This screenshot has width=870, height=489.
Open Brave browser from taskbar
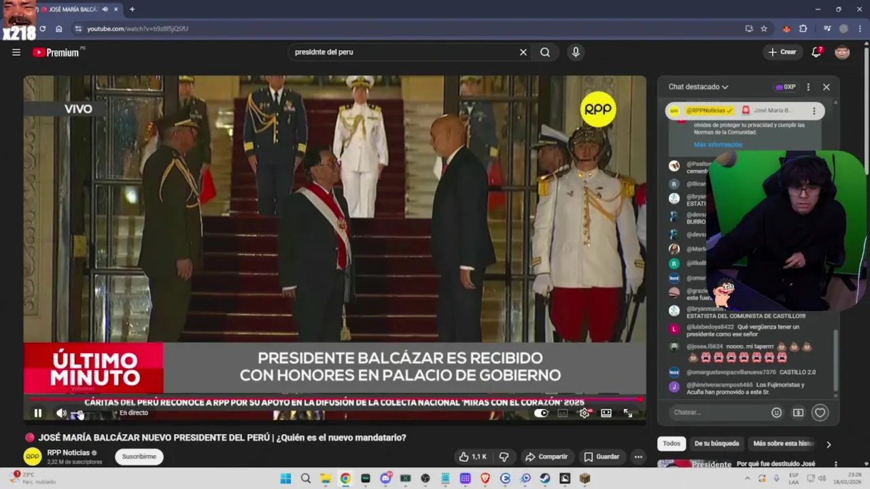pyautogui.click(x=485, y=479)
